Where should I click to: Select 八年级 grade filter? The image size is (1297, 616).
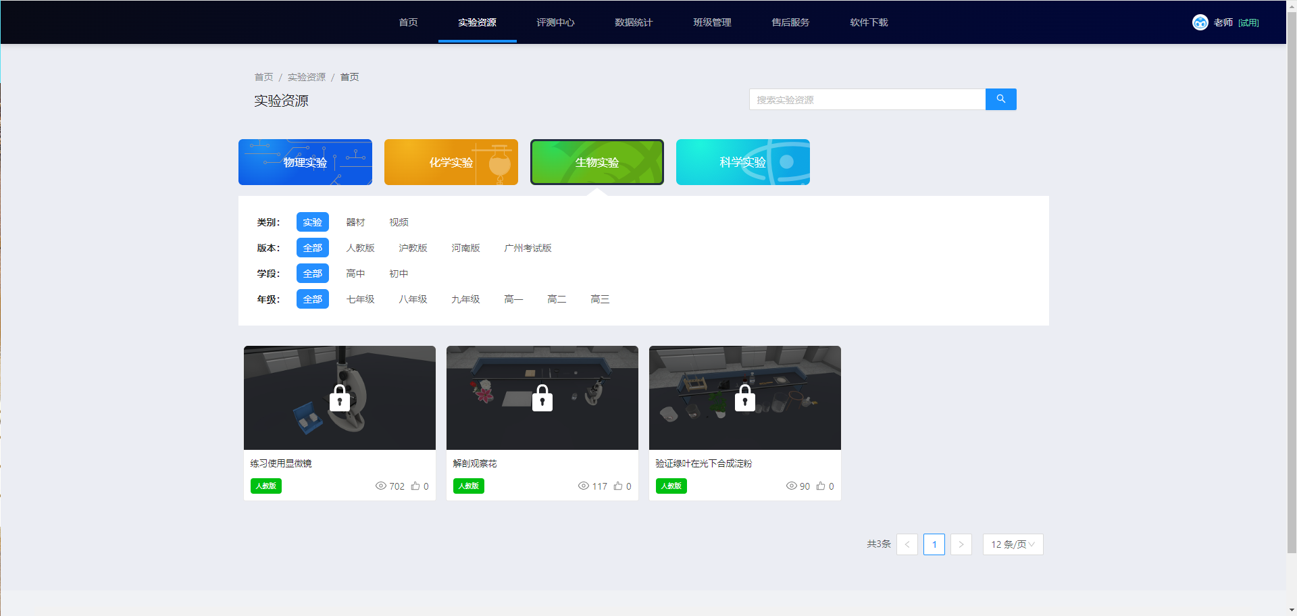click(413, 299)
